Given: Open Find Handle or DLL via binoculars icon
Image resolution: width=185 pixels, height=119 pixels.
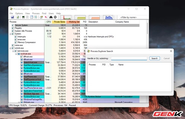Looking at the screenshot, I should pyautogui.click(x=51, y=17).
